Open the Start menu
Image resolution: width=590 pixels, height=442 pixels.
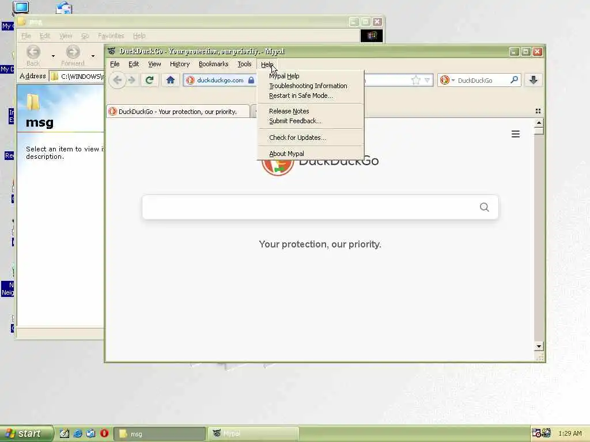pyautogui.click(x=27, y=434)
